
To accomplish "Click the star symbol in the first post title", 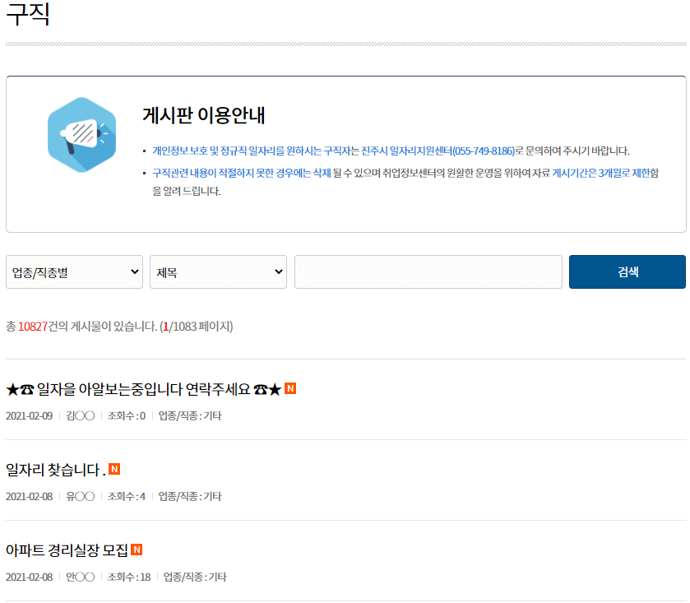I will click(x=12, y=388).
